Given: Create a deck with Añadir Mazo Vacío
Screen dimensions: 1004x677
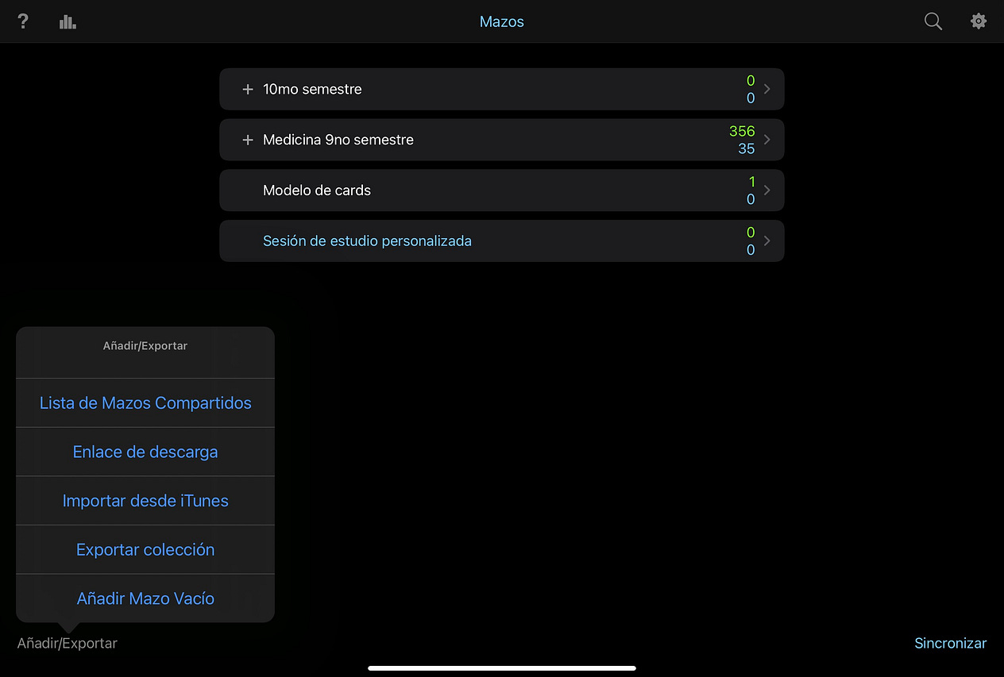Looking at the screenshot, I should [145, 598].
